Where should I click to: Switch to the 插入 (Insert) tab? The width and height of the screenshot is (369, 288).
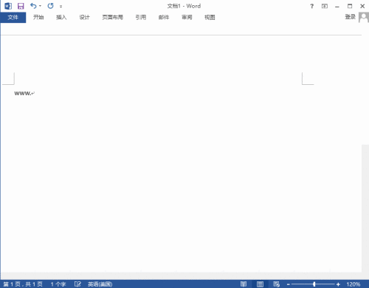point(61,17)
